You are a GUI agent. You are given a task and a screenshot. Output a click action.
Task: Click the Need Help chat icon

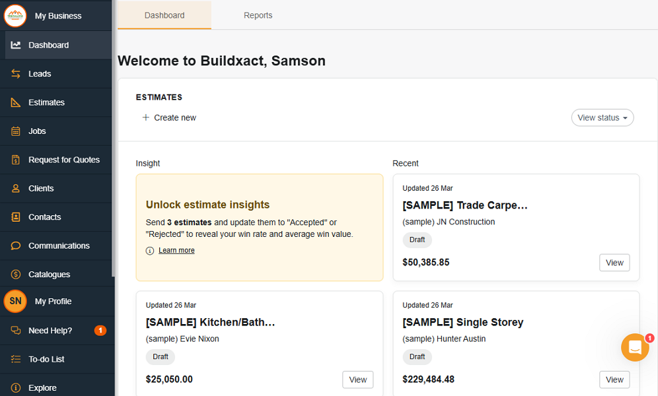point(16,331)
